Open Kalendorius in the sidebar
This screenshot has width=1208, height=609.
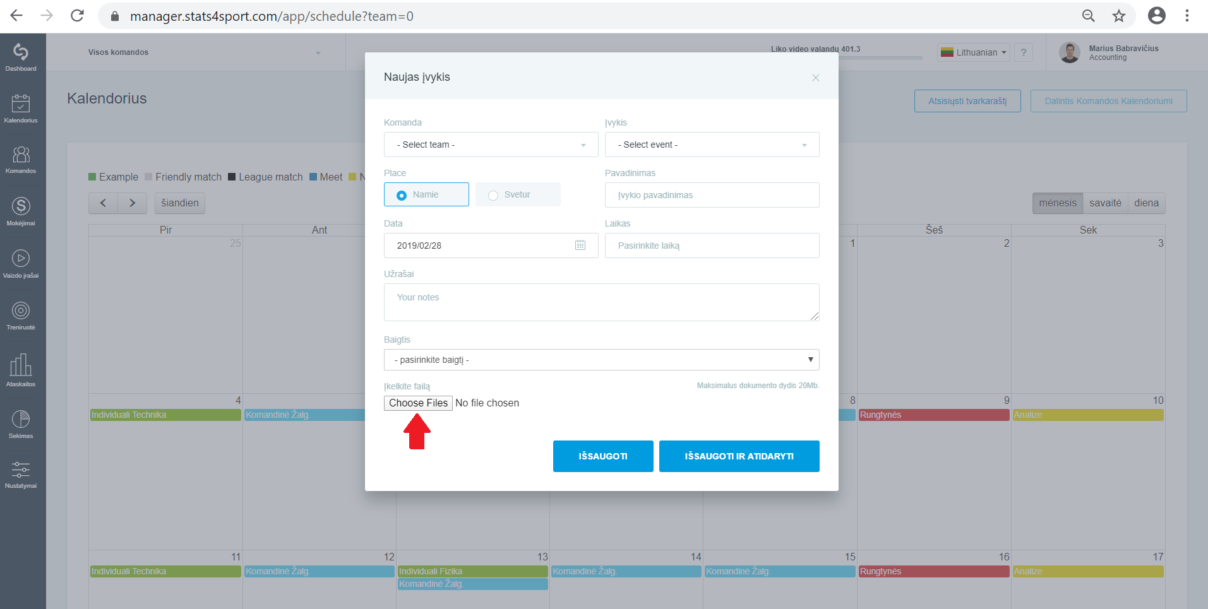21,103
